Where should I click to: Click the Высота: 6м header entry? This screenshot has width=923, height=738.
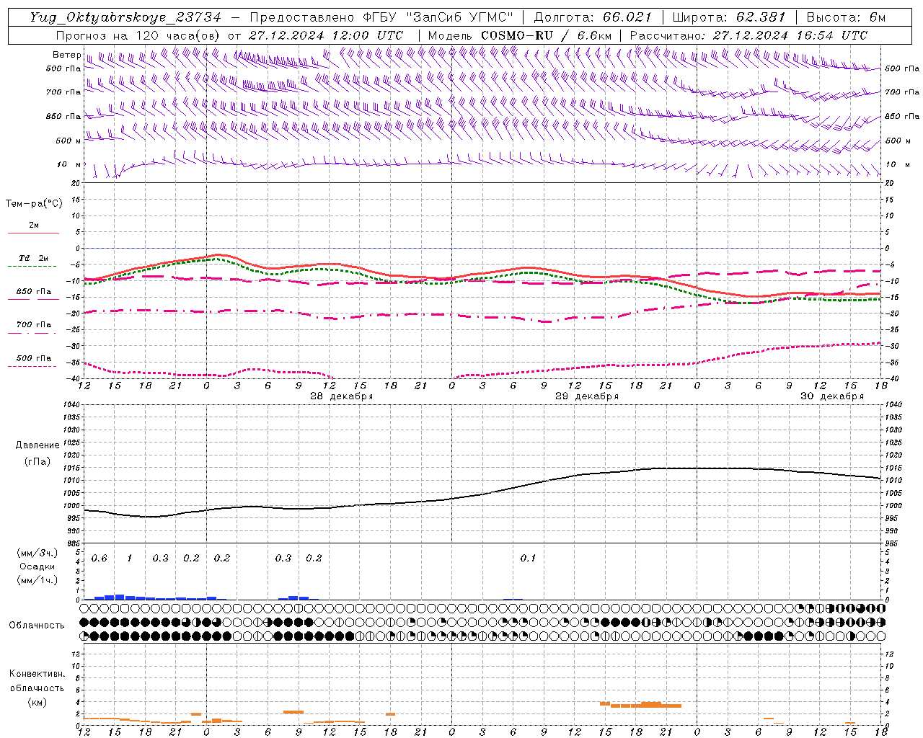tap(846, 17)
